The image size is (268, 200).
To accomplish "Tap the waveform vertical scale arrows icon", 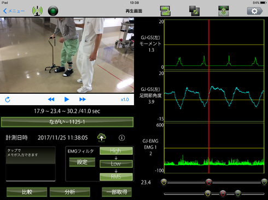I will point(224,11).
